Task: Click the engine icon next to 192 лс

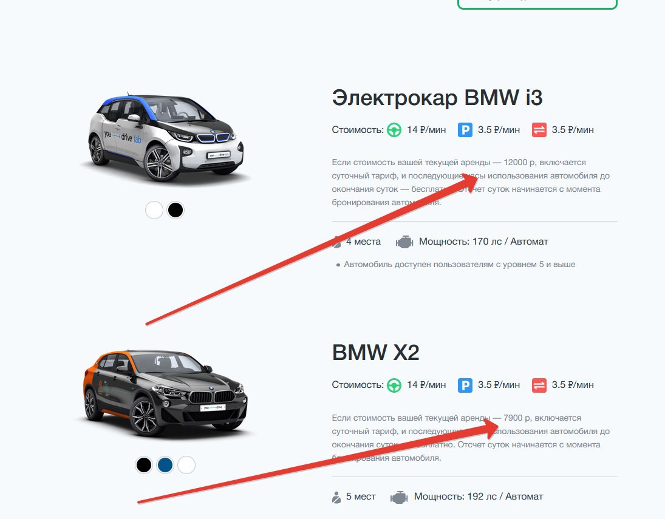Action: (x=399, y=497)
